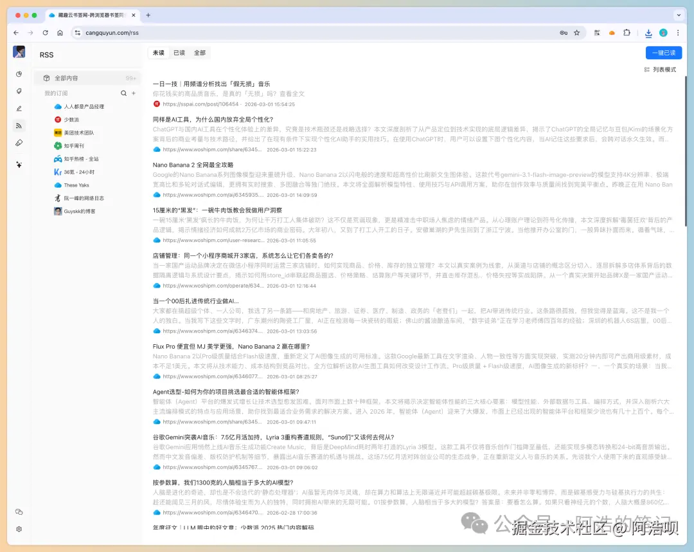Switch to the 未读 tab
This screenshot has height=552, width=694.
pos(159,53)
